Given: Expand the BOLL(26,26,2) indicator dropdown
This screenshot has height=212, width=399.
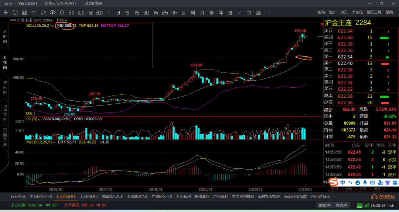Looking at the screenshot, I should click(40, 26).
